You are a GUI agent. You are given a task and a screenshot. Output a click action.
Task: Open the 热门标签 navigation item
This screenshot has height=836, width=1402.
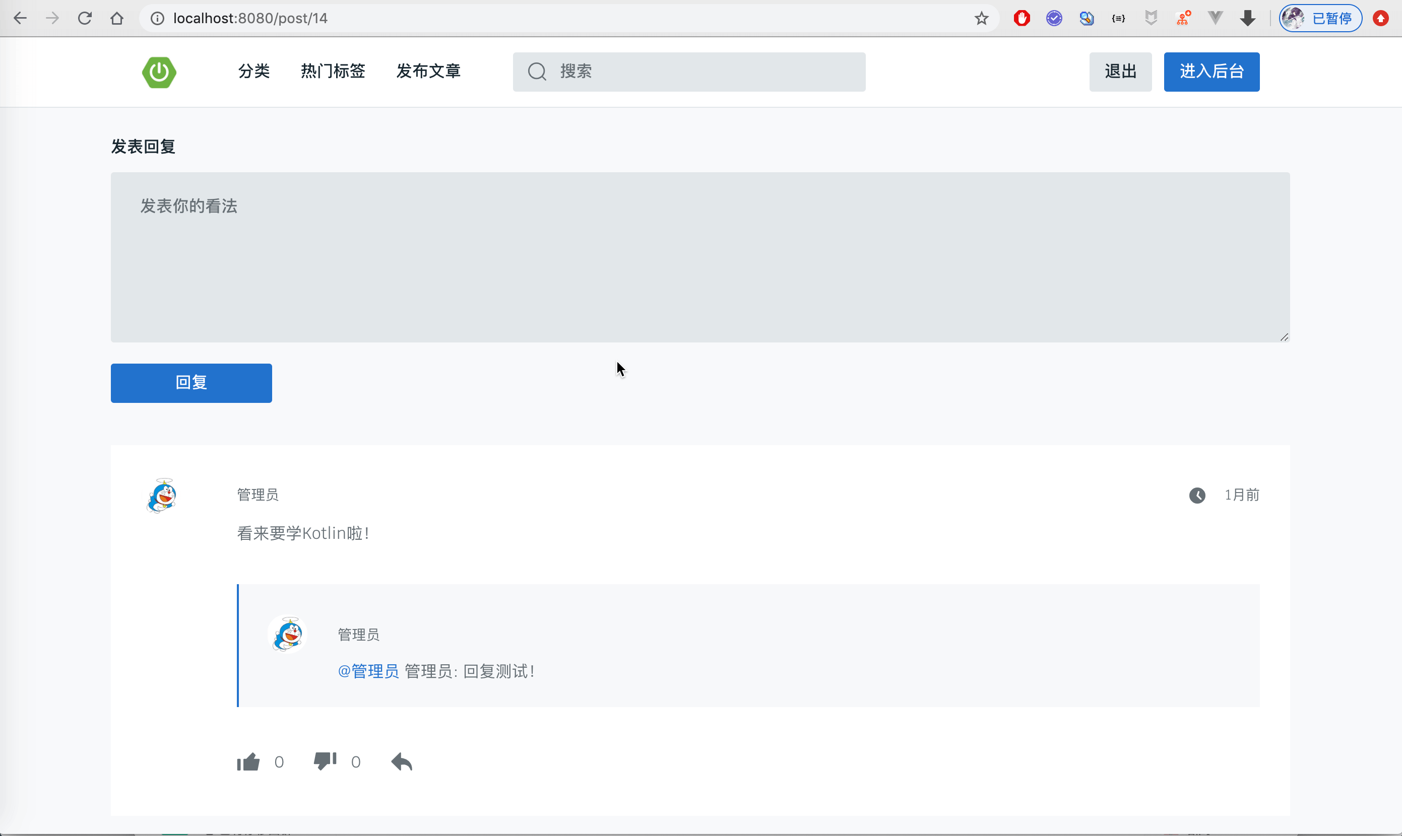pyautogui.click(x=333, y=72)
